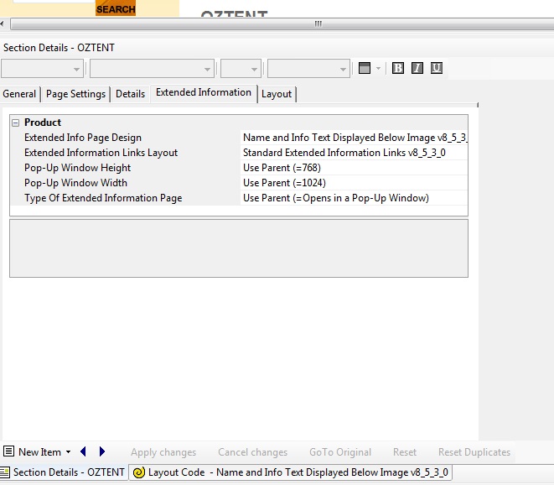Toggle italic formatting button

[x=417, y=68]
